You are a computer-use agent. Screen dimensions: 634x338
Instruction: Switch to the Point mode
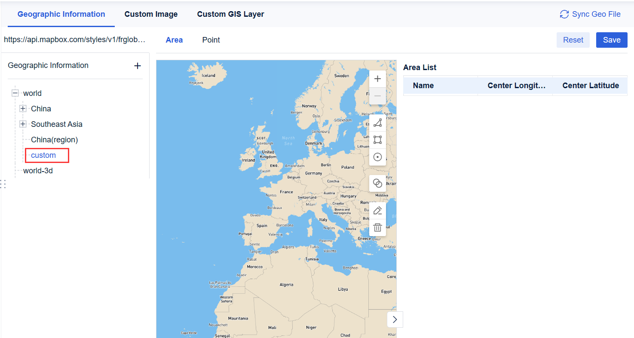click(x=211, y=40)
